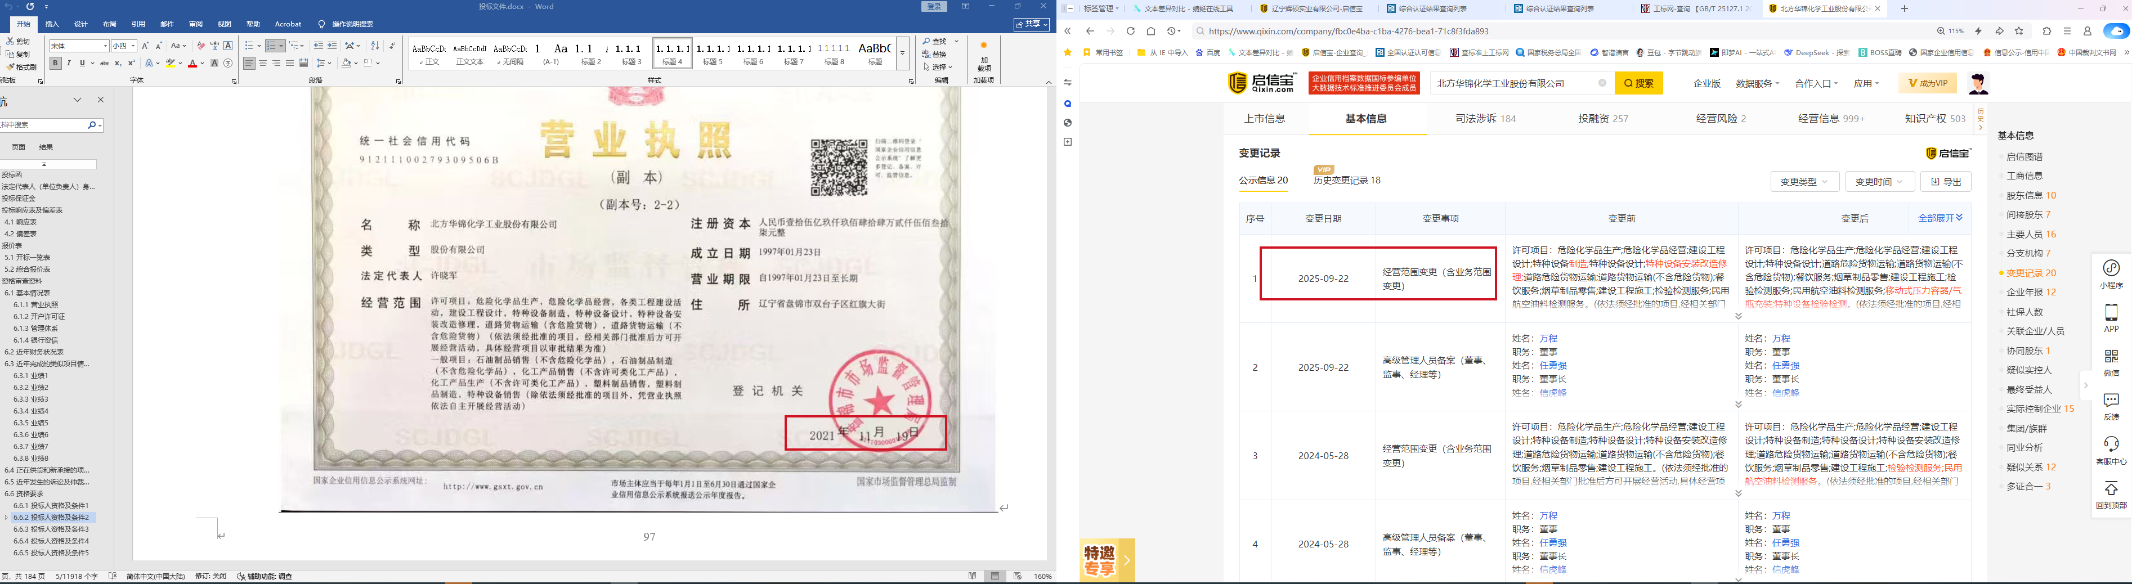Screen dimensions: 2132x584
Task: Open the 插入 ribbon tab
Action: pos(52,24)
